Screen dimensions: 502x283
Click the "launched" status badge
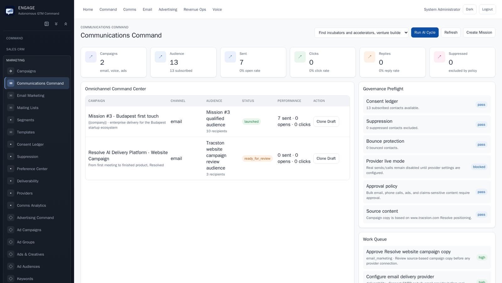(x=251, y=122)
